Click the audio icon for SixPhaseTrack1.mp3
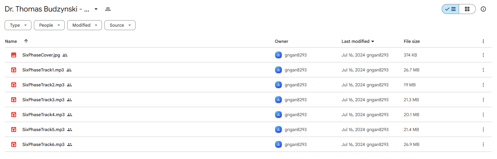Image resolution: width=497 pixels, height=159 pixels. point(14,70)
